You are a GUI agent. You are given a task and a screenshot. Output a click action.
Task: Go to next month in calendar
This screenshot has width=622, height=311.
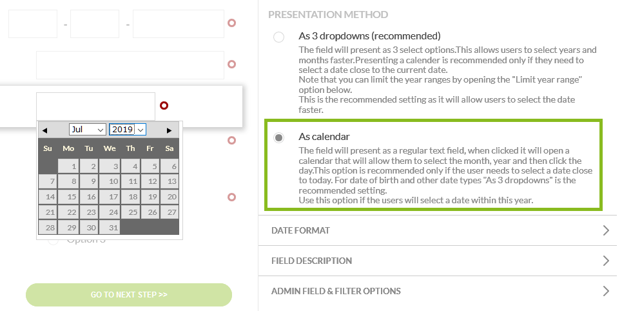pos(169,130)
